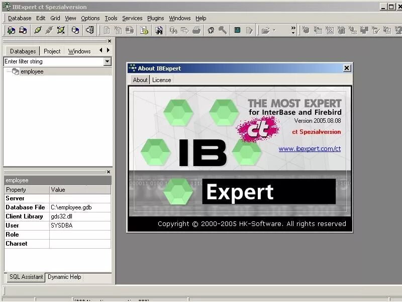Click the Unregister Database toolbar icon
This screenshot has height=302, width=402.
tap(23, 30)
